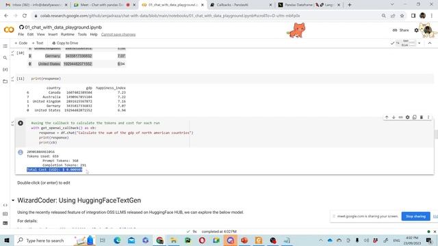
Task: Open the Tools menu
Action: pyautogui.click(x=82, y=34)
